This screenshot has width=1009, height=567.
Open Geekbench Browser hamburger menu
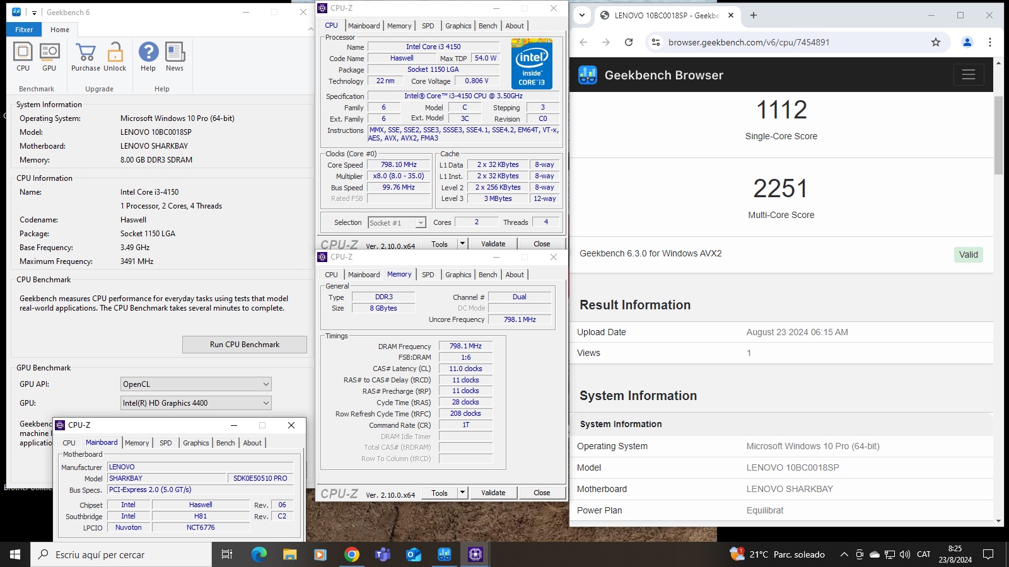(x=969, y=74)
